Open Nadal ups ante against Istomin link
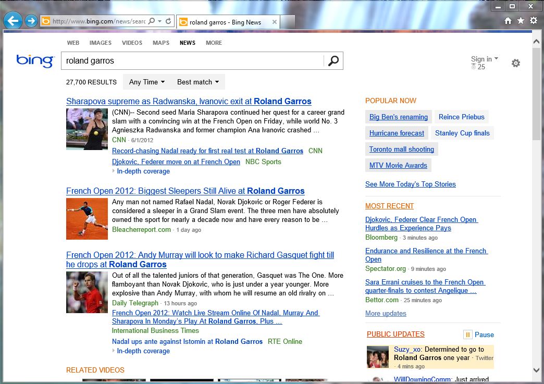The height and width of the screenshot is (384, 544). 187,341
